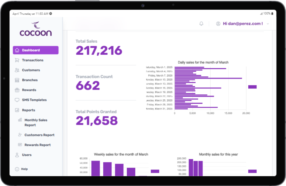Toggle daily sales chart legend swatch
The image size is (286, 186).
click(x=252, y=87)
